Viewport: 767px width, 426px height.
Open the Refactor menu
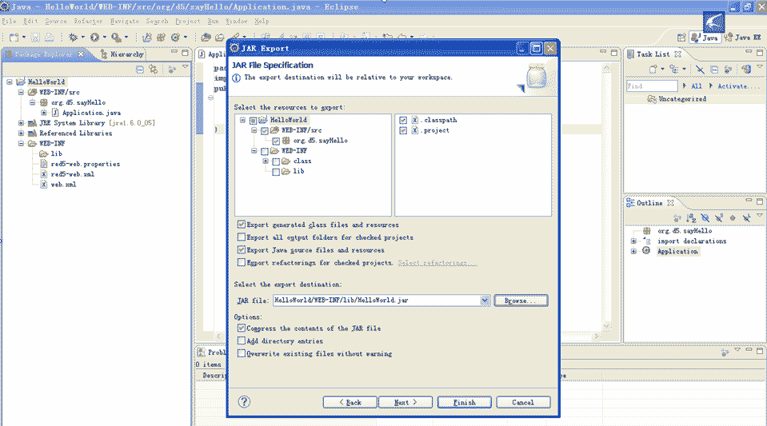tap(89, 21)
